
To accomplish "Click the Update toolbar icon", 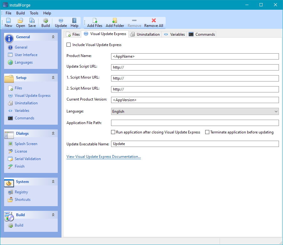I will pyautogui.click(x=60, y=22).
